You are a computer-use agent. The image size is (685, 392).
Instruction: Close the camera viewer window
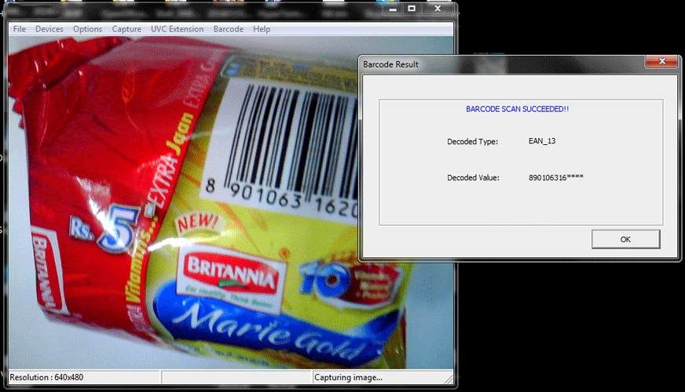[x=438, y=9]
